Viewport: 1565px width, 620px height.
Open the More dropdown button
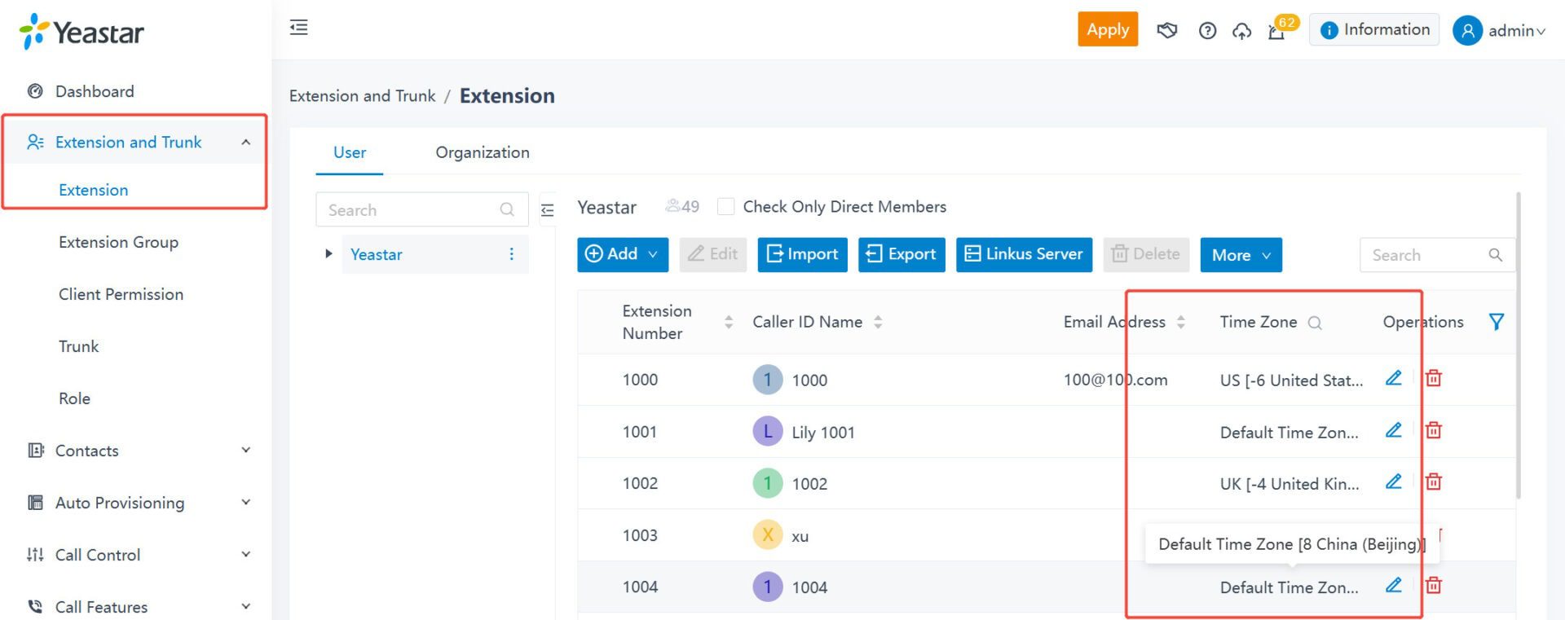(1241, 255)
